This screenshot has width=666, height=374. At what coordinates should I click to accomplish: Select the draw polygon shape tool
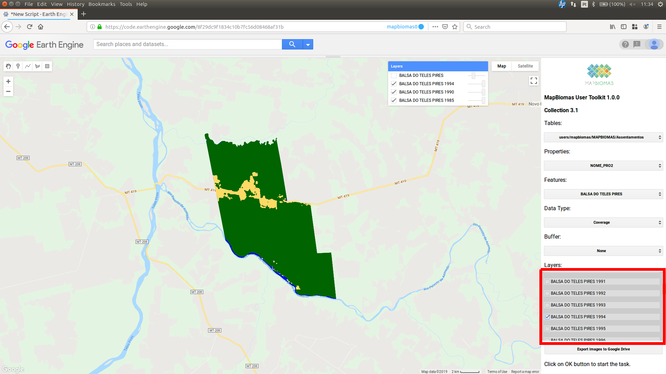37,66
